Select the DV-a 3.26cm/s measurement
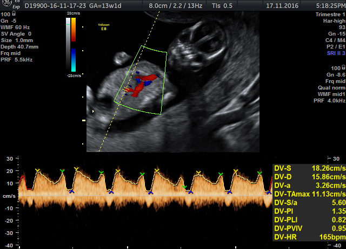Screen dimensions: 346x249 [x=310, y=185]
